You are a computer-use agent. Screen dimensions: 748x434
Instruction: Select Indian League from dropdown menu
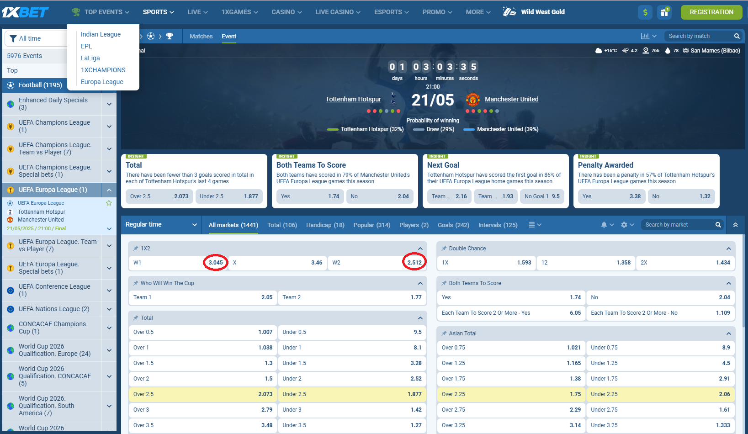coord(101,34)
